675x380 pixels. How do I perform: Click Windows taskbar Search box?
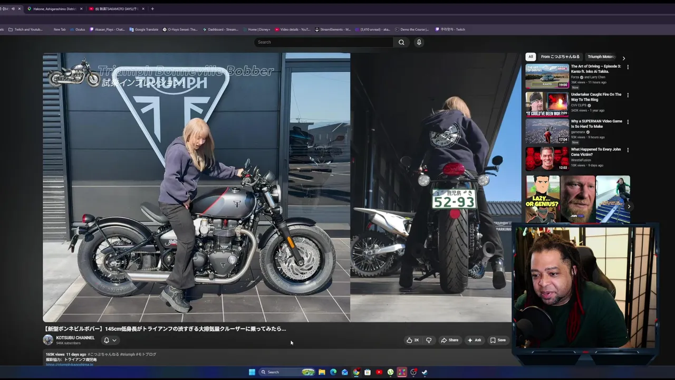(288, 372)
